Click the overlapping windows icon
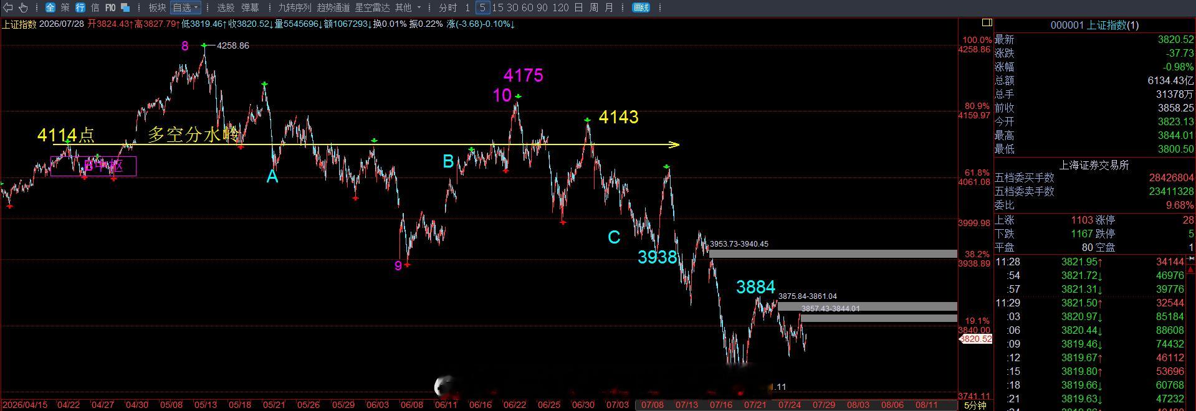Image resolution: width=1196 pixels, height=411 pixels. click(125, 7)
